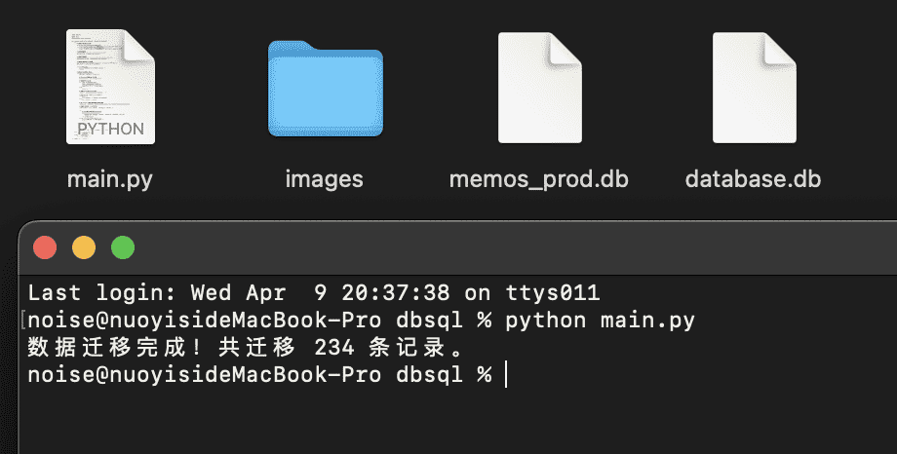Click the Last login line in Terminal
Screen dimensions: 897x454
click(314, 292)
